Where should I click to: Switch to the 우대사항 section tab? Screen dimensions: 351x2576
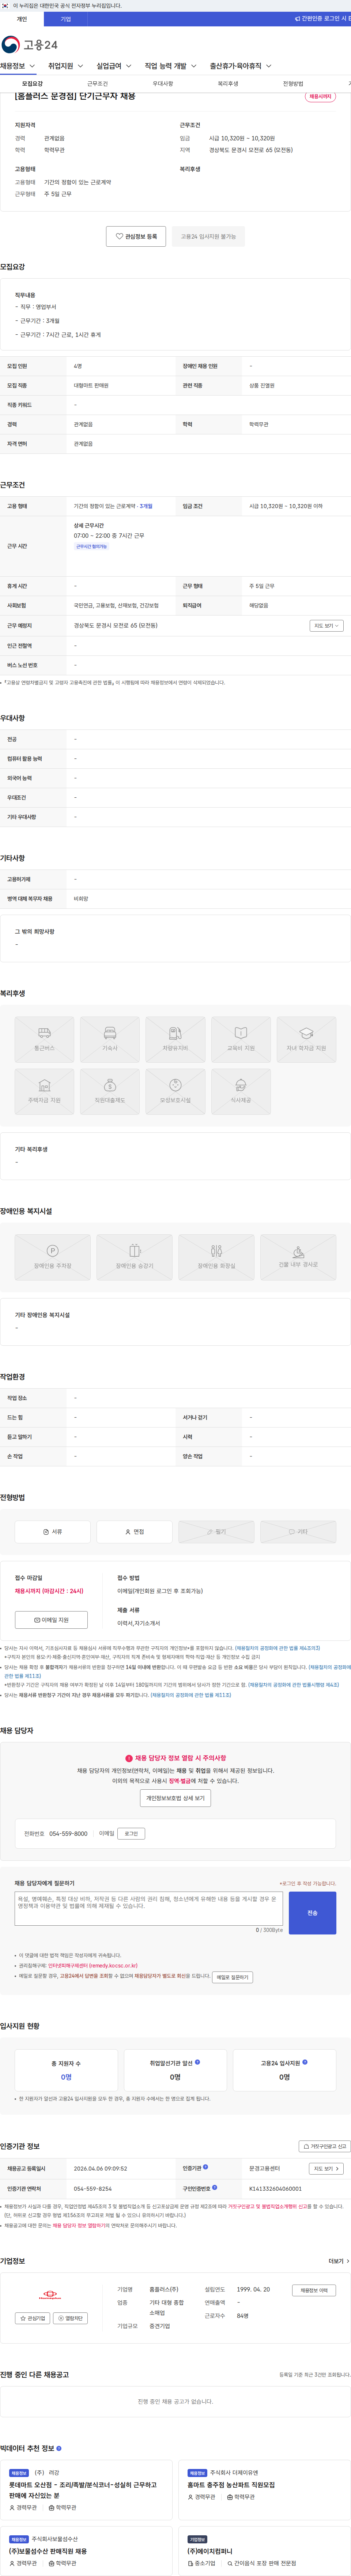163,84
